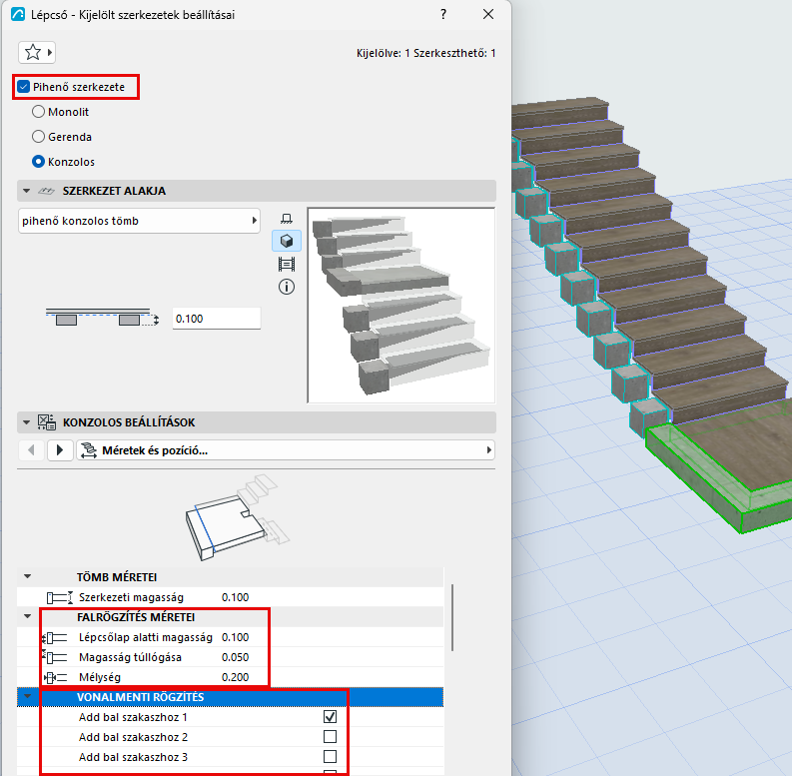Screen dimensions: 792x776
Task: Go to the previous settings page arrow
Action: click(x=31, y=450)
